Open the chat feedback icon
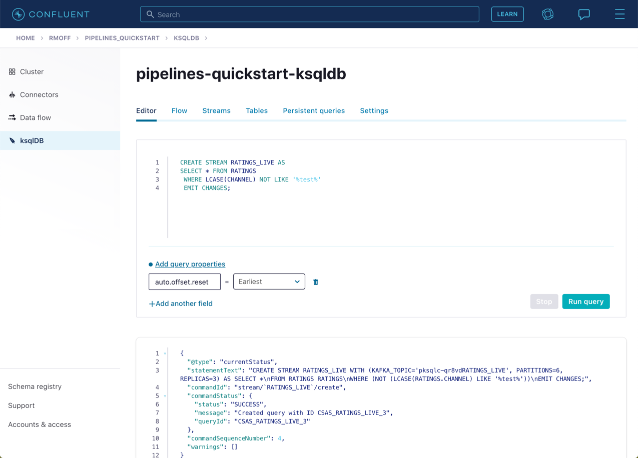Image resolution: width=638 pixels, height=458 pixels. point(584,14)
